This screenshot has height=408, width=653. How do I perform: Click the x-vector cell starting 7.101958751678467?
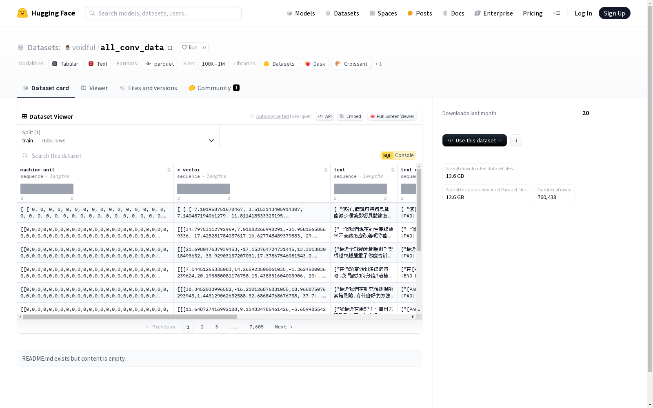pos(252,213)
